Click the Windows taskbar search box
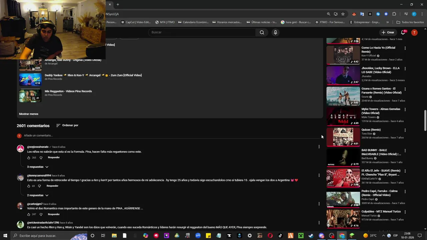427x240 pixels. (x=49, y=236)
